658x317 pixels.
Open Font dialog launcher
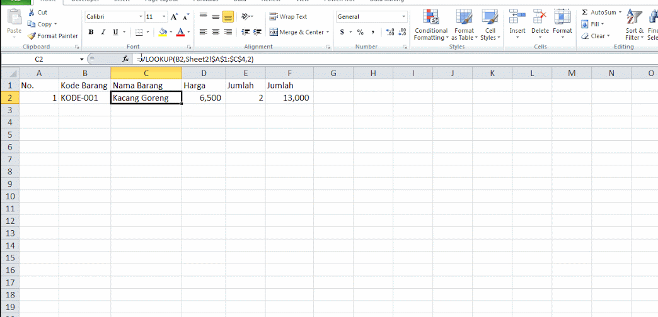coord(189,47)
